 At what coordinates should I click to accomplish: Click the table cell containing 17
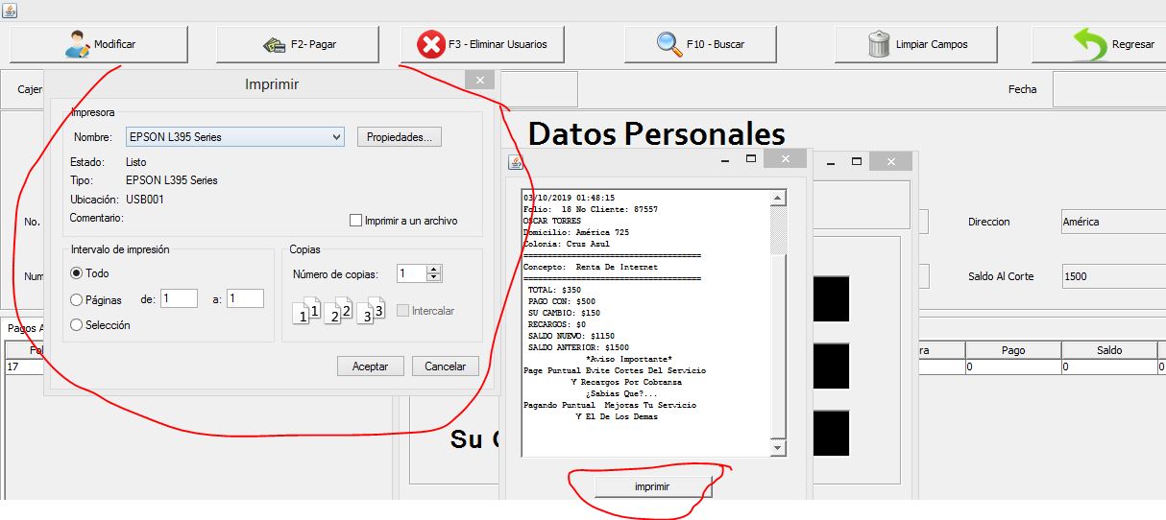[24, 366]
